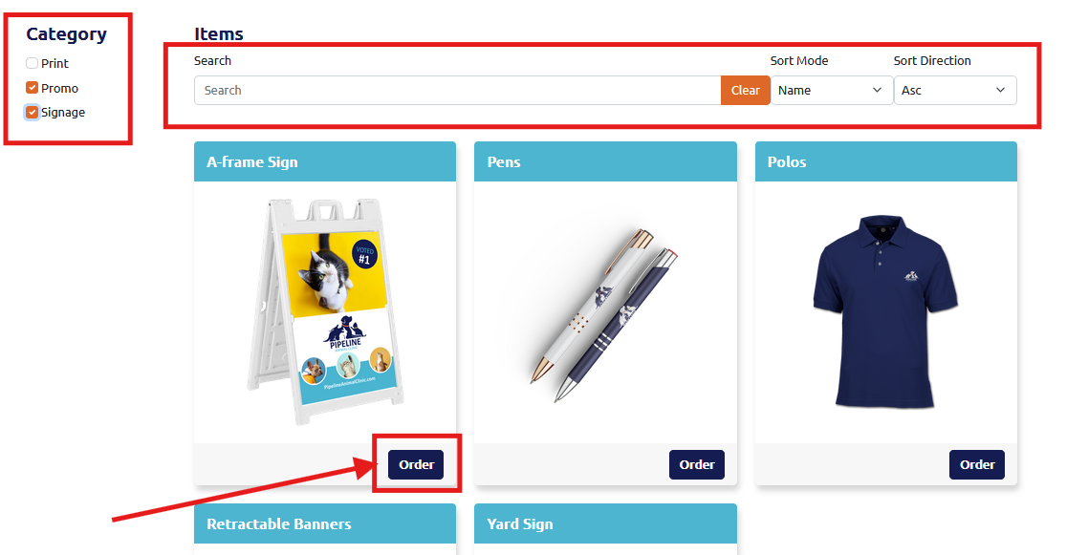Open the Yard Sign card header
The width and height of the screenshot is (1088, 555).
click(605, 524)
